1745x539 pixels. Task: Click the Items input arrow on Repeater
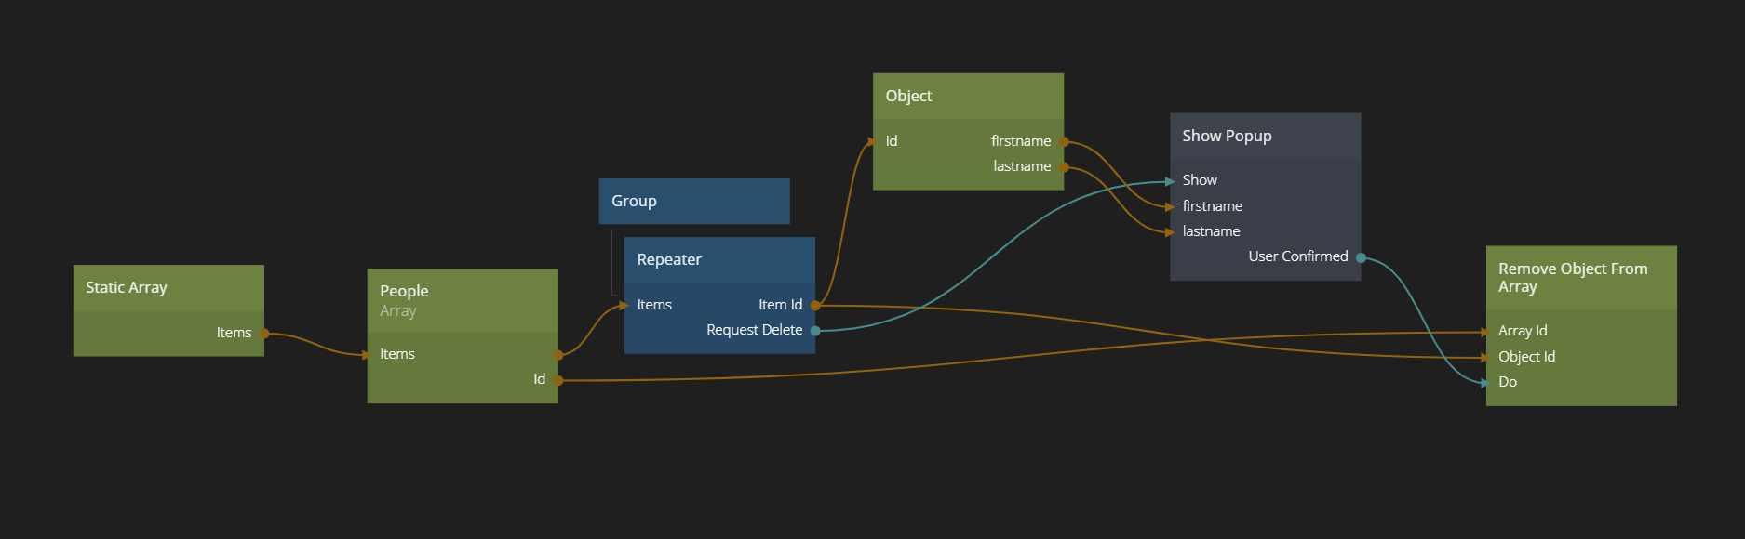coord(624,306)
